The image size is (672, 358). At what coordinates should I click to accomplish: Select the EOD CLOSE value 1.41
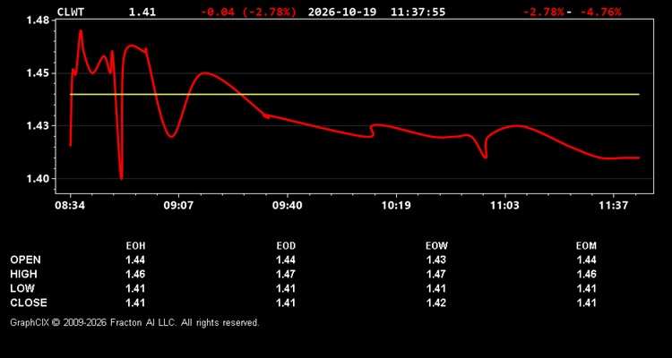point(286,303)
